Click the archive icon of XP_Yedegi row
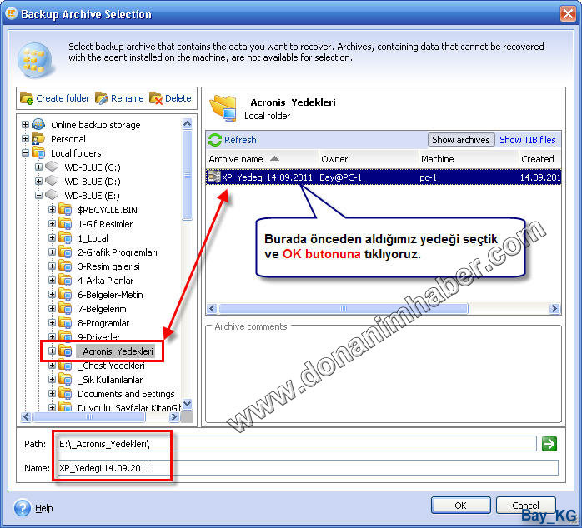 tap(213, 177)
